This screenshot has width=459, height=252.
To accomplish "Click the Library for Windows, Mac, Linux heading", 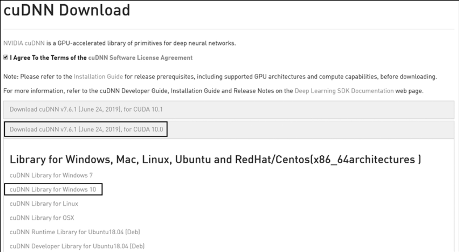I will pos(215,159).
